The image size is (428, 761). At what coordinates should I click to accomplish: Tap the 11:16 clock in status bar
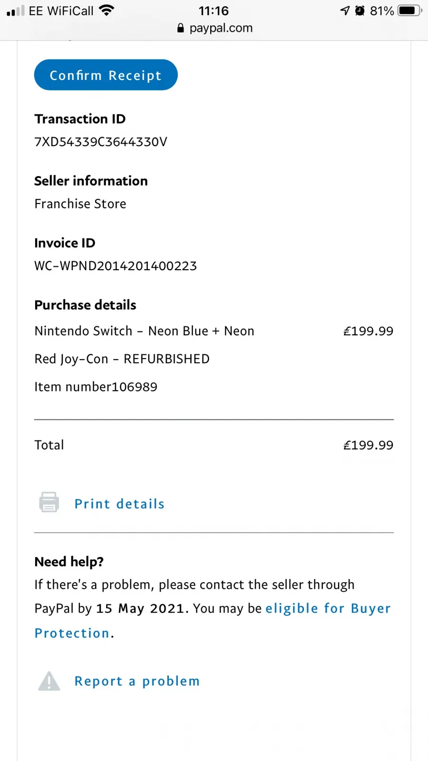[x=214, y=10]
